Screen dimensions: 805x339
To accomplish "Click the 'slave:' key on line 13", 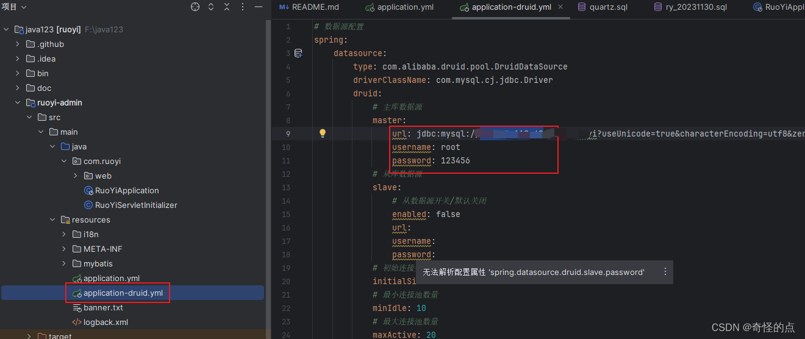I will click(x=387, y=187).
